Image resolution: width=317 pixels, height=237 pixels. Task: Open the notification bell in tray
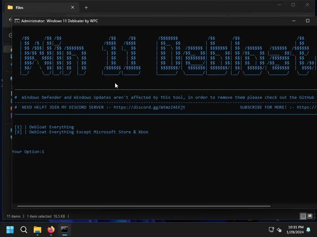309,230
